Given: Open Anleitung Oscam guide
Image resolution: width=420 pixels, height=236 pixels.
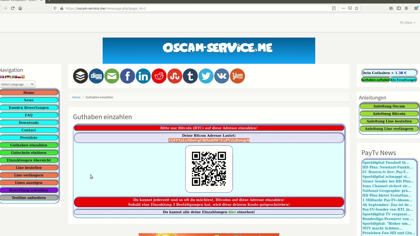Looking at the screenshot, I should [x=389, y=106].
